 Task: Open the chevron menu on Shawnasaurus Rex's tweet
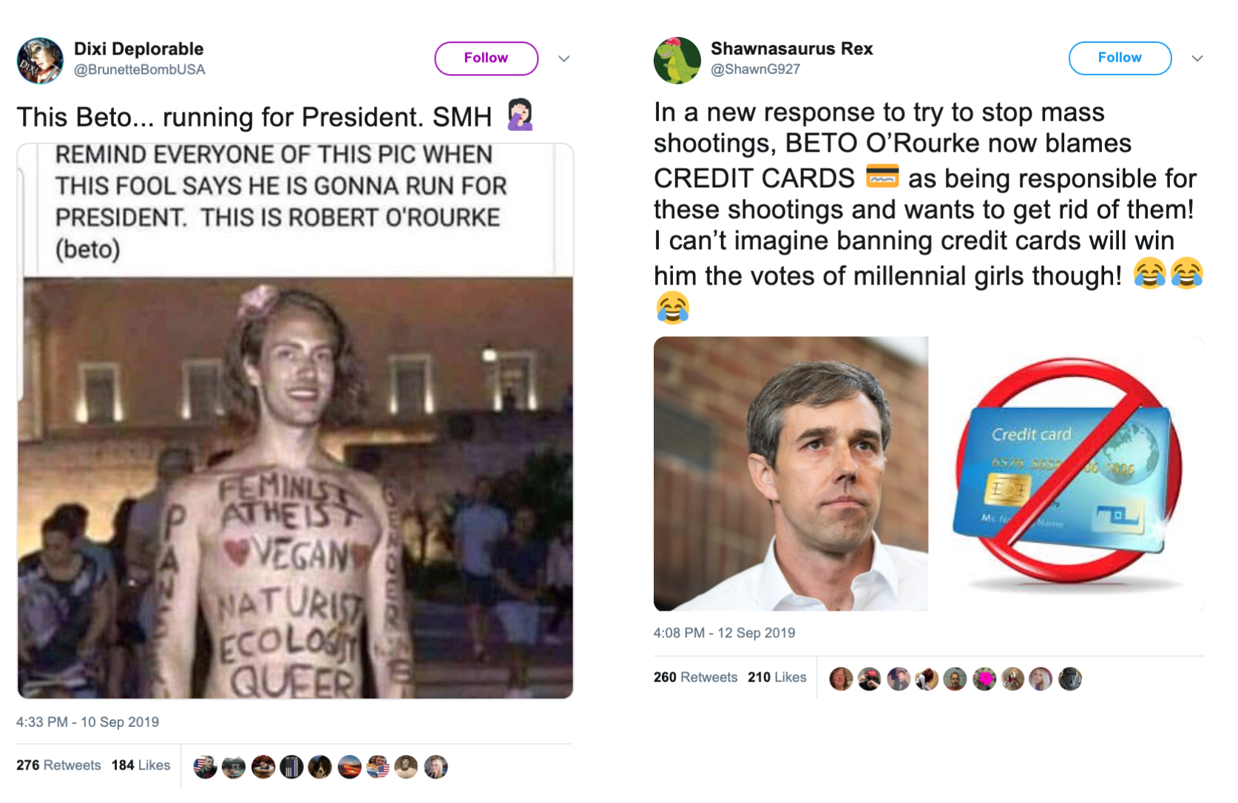[1197, 58]
